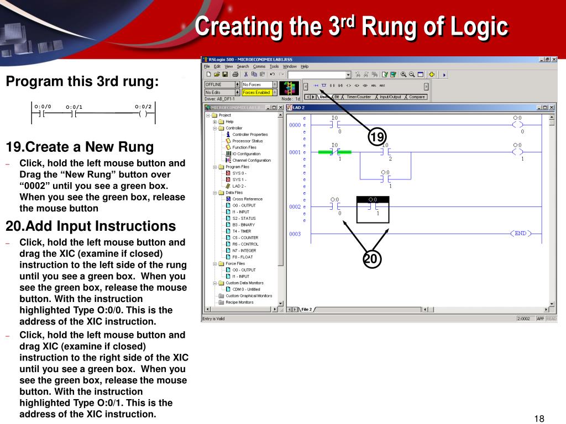Open the search combo box dropdown in toolbar
The height and width of the screenshot is (424, 566).
pyautogui.click(x=348, y=75)
